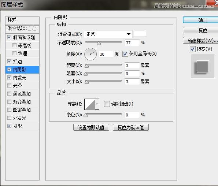Viewport: 218px width, 186px height.
Task: Click the 新建样式(W)... button
Action: pyautogui.click(x=200, y=40)
